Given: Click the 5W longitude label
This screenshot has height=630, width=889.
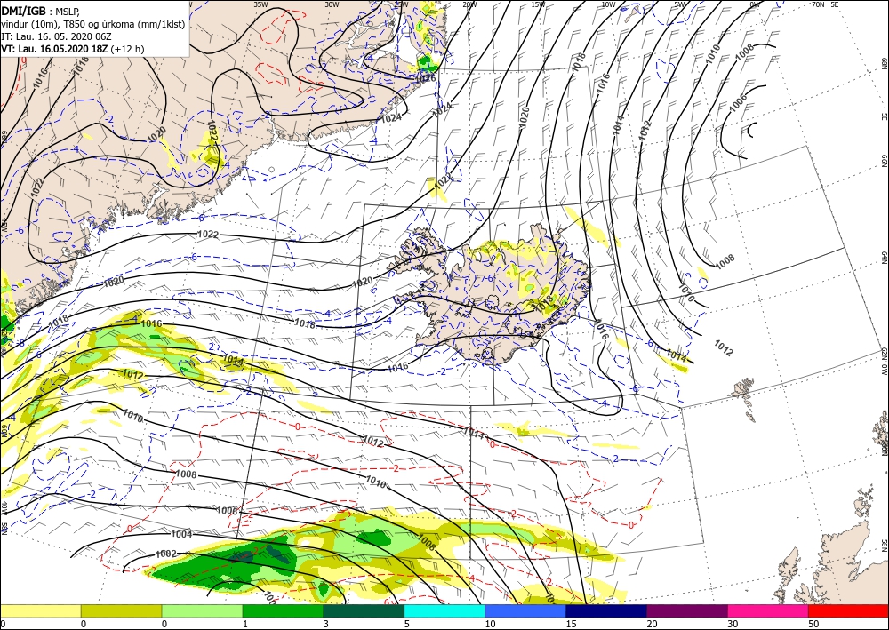Looking at the screenshot, I should point(679,4).
